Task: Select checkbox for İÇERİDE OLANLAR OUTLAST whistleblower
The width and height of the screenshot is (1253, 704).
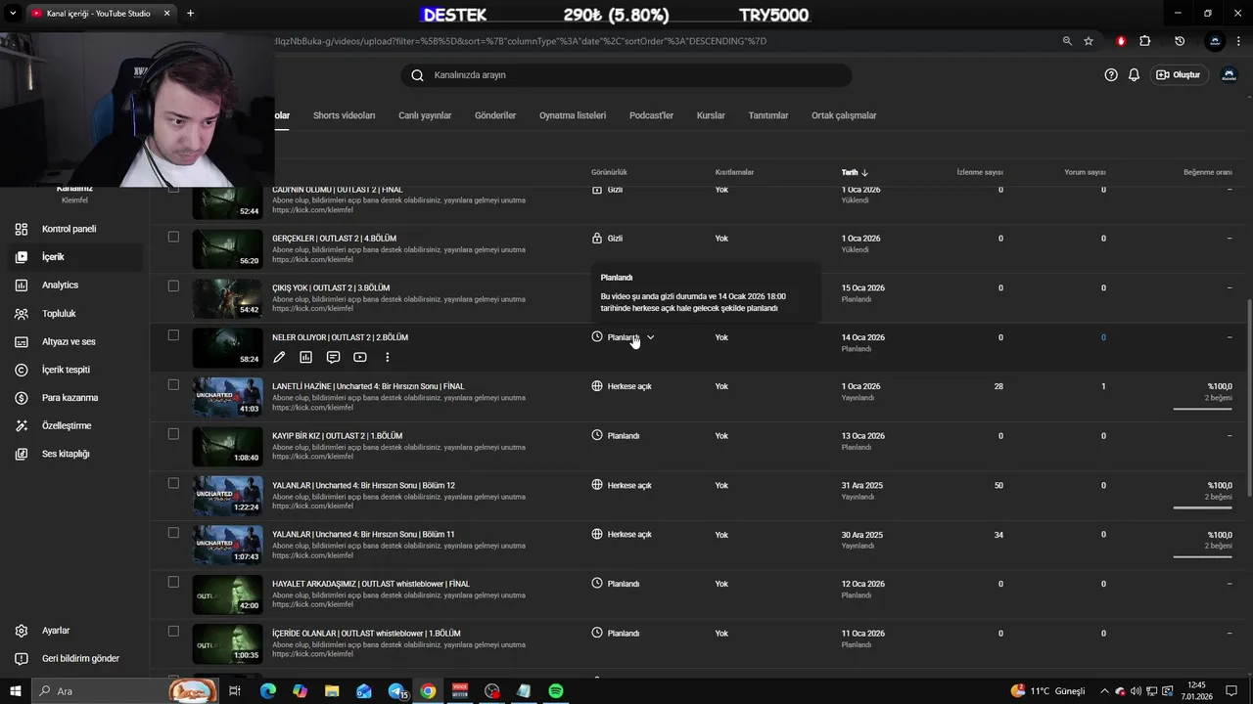Action: (x=173, y=632)
